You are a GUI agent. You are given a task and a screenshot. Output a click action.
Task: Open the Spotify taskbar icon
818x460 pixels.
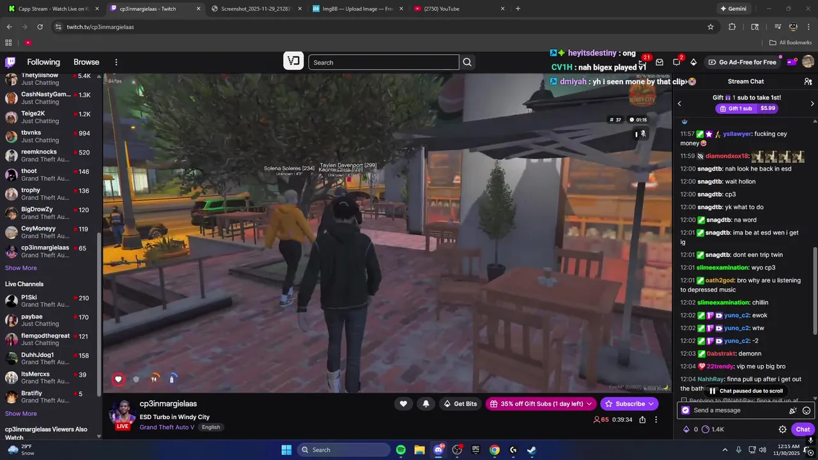tap(401, 450)
